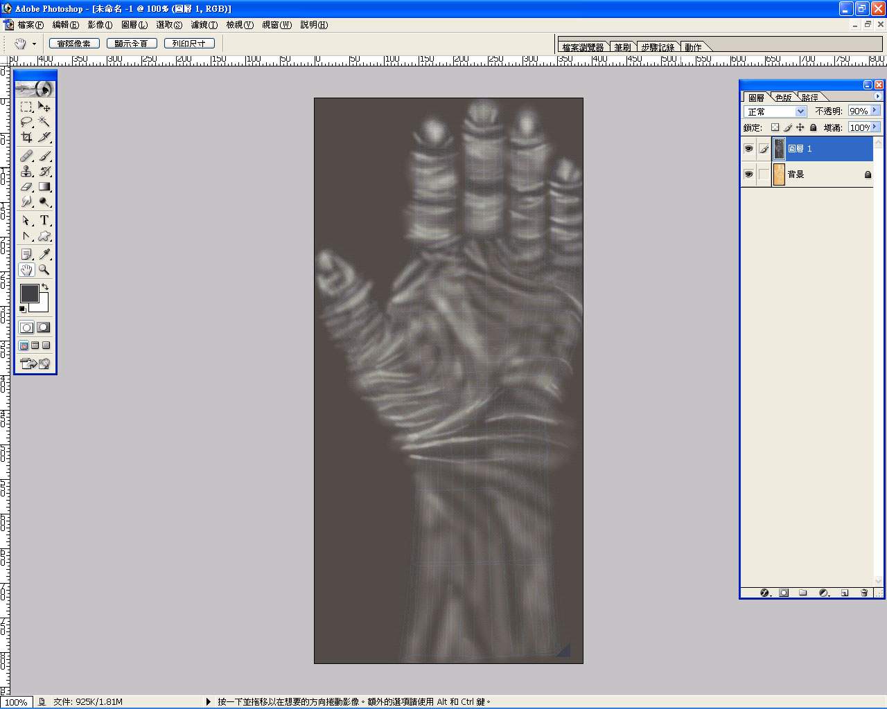This screenshot has height=709, width=887.
Task: Choose the Eraser tool
Action: [26, 187]
